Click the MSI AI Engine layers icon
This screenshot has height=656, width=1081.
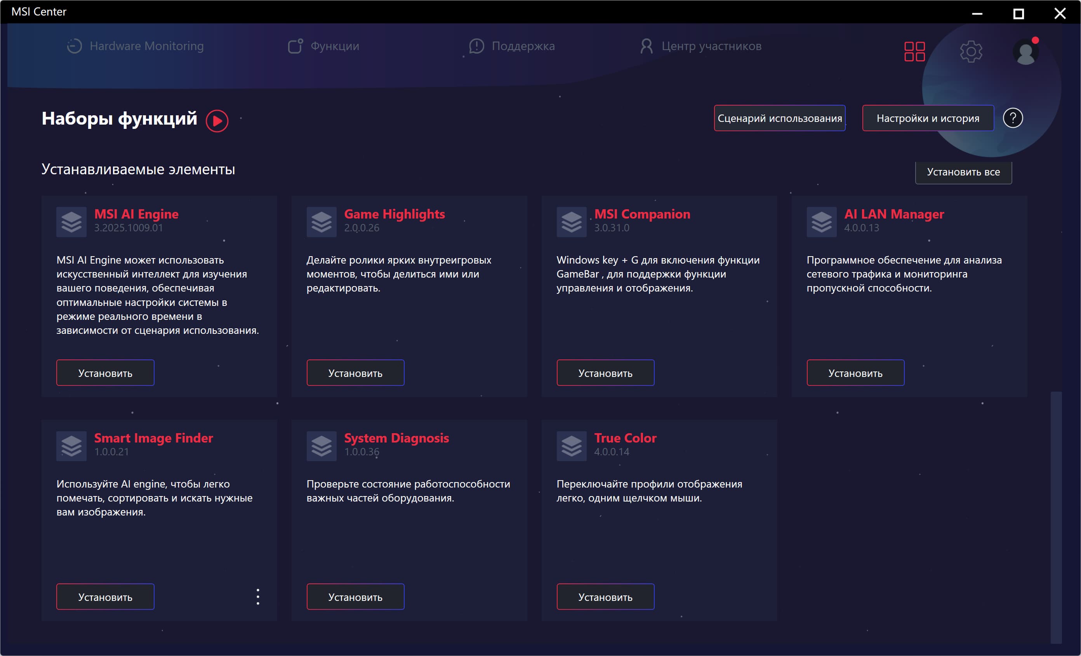(x=71, y=222)
